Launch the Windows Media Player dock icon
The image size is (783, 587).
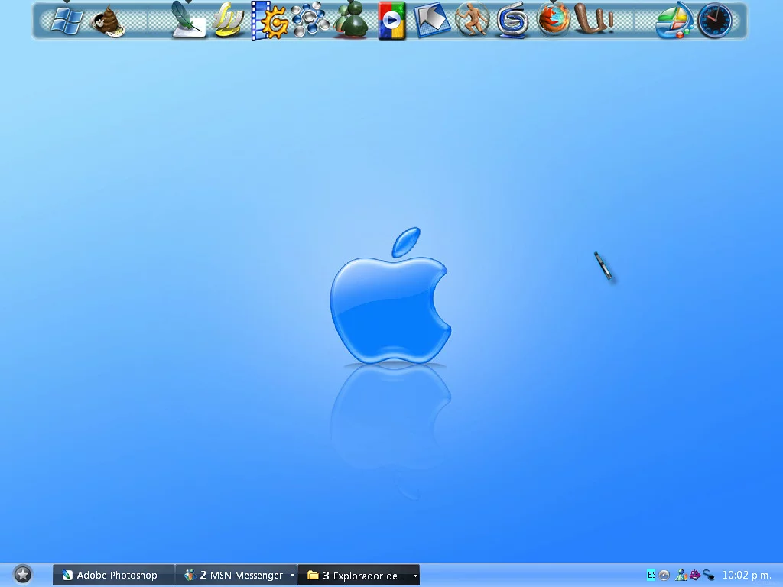pyautogui.click(x=391, y=21)
